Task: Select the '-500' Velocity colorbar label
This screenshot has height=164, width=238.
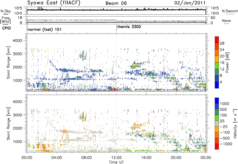Action: [x=225, y=138]
